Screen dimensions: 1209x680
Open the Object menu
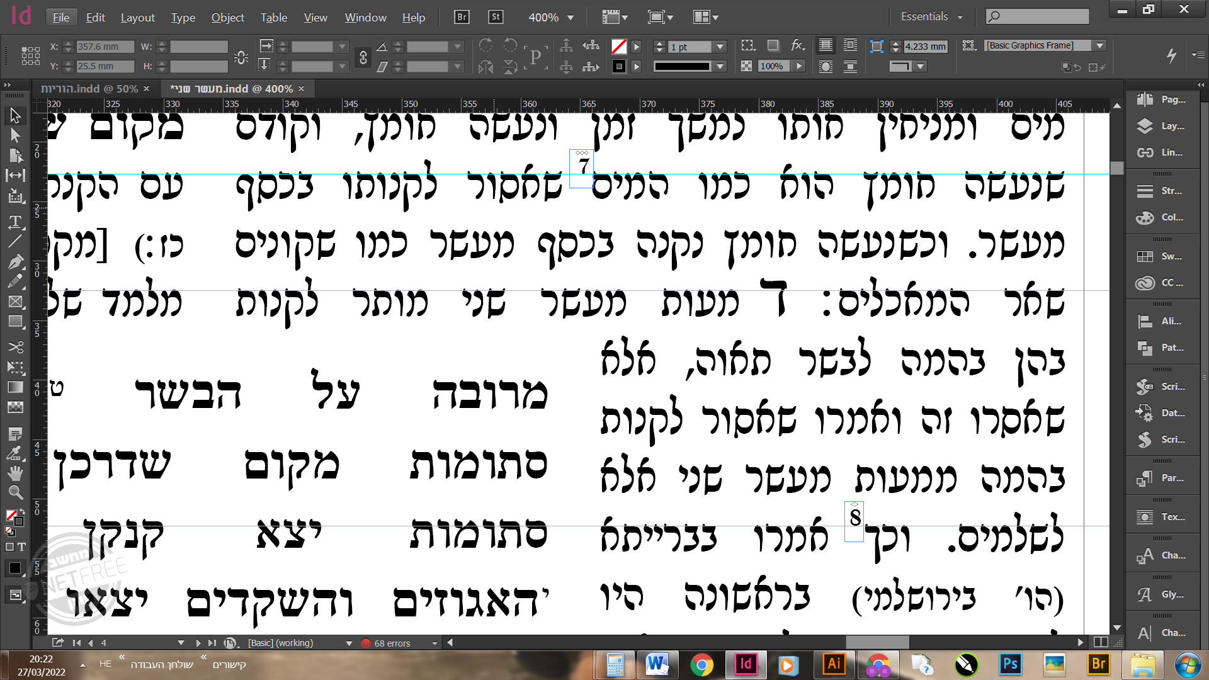[227, 18]
